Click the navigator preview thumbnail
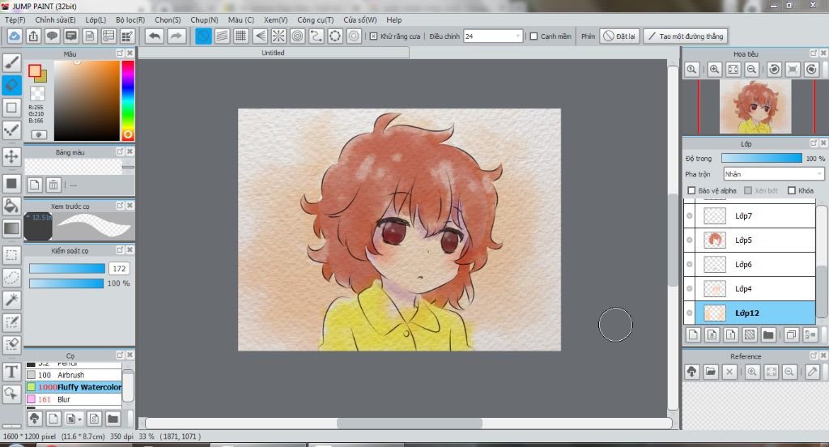The width and height of the screenshot is (829, 447). (x=755, y=107)
